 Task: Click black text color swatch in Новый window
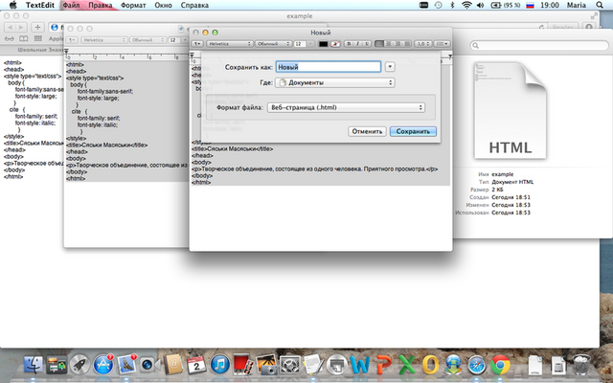[323, 44]
